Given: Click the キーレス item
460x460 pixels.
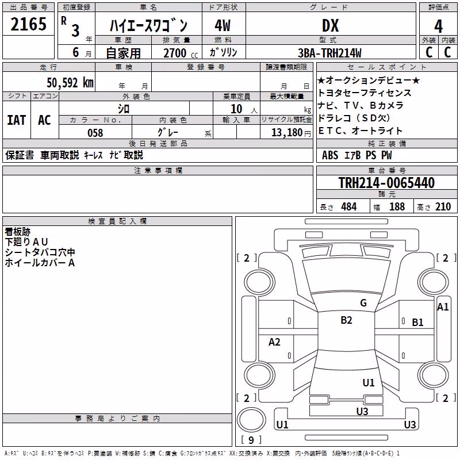Looking at the screenshot, I should coord(94,155).
